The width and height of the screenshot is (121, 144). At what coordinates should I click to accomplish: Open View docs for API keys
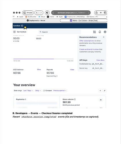click(x=100, y=60)
